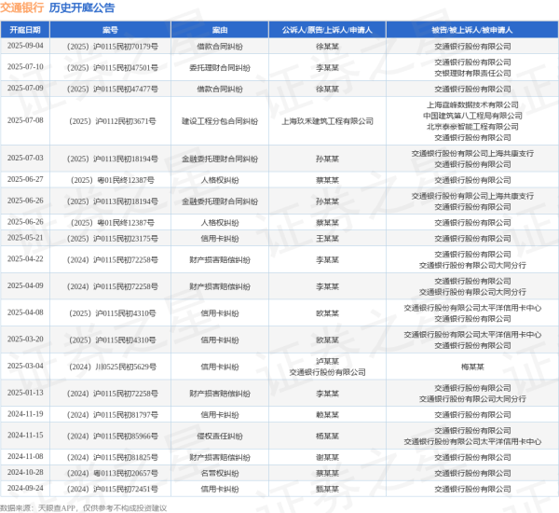Screen dimensions: 559x513
Task: Click plaintiff 甄某某 in the last row
Action: (x=326, y=489)
